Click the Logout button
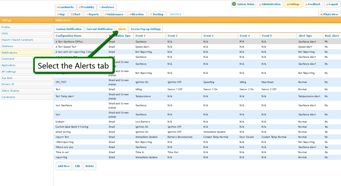341x186 pixels. click(x=332, y=4)
